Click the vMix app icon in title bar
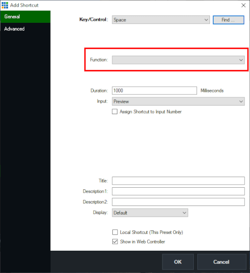 coord(5,5)
